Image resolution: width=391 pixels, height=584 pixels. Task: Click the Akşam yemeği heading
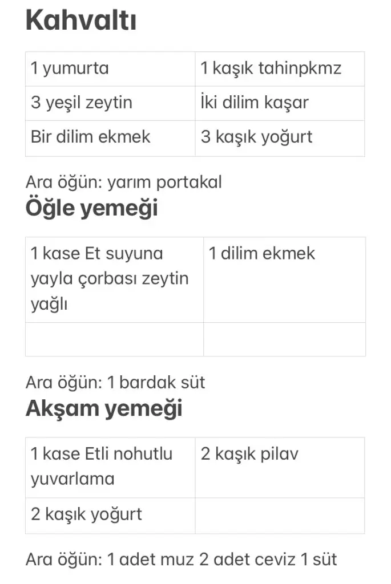(x=103, y=409)
